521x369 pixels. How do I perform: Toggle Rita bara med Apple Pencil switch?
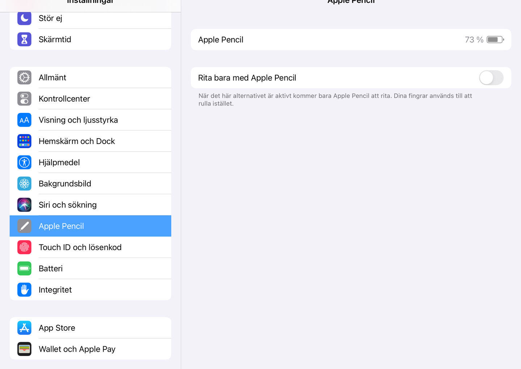click(x=491, y=78)
